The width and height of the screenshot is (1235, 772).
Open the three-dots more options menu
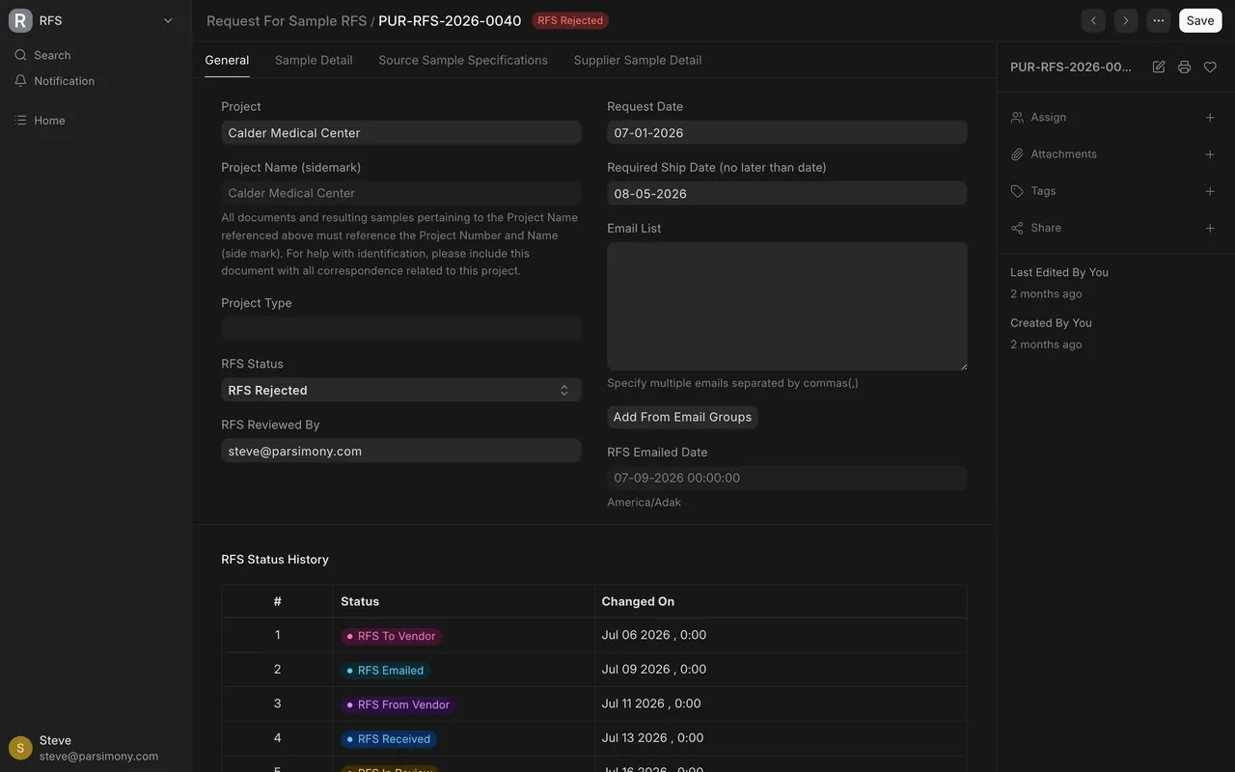tap(1159, 20)
